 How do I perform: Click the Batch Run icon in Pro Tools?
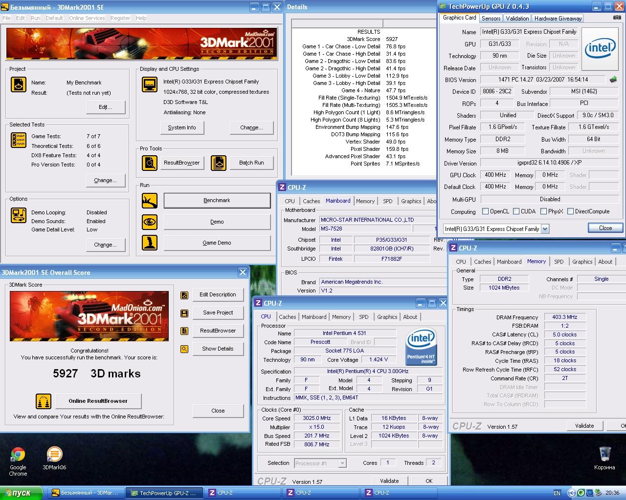pyautogui.click(x=219, y=163)
